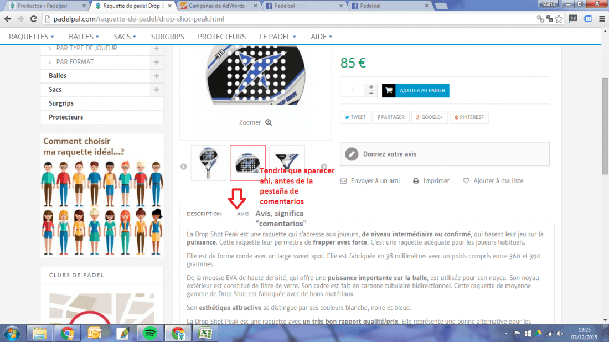Screen dimensions: 609x342
Task: Click the extension icon labeled 12
Action: click(x=573, y=19)
